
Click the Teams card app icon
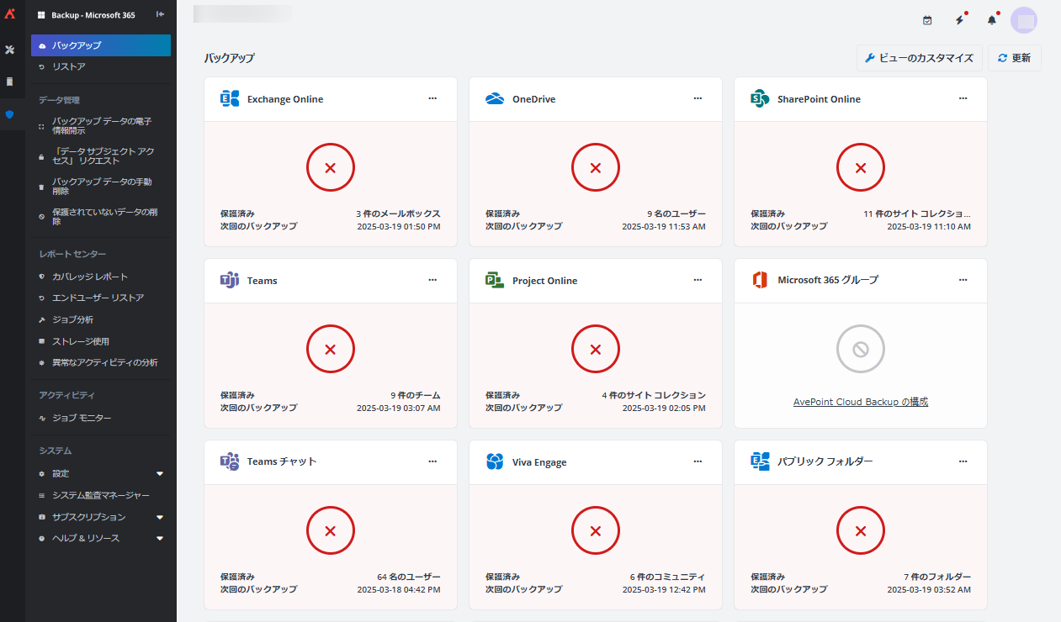pyautogui.click(x=230, y=280)
